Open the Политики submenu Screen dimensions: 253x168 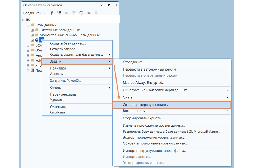coord(77,68)
